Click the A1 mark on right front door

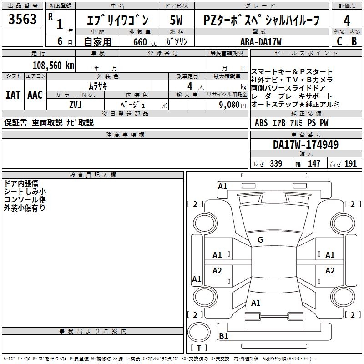(x=330, y=255)
